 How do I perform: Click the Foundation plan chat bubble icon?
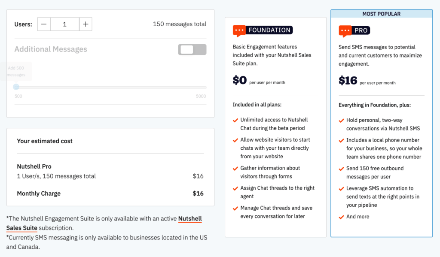point(239,30)
